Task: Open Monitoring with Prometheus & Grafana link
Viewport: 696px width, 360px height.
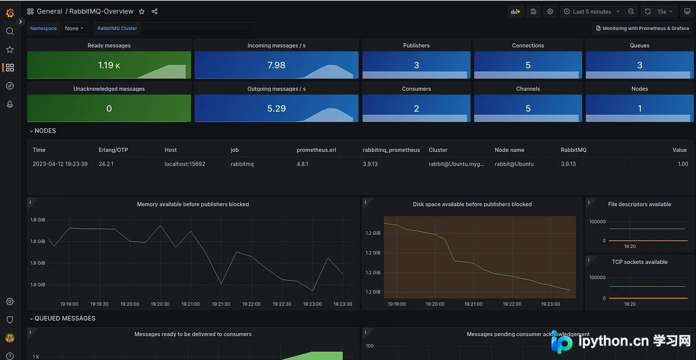Action: pyautogui.click(x=642, y=28)
